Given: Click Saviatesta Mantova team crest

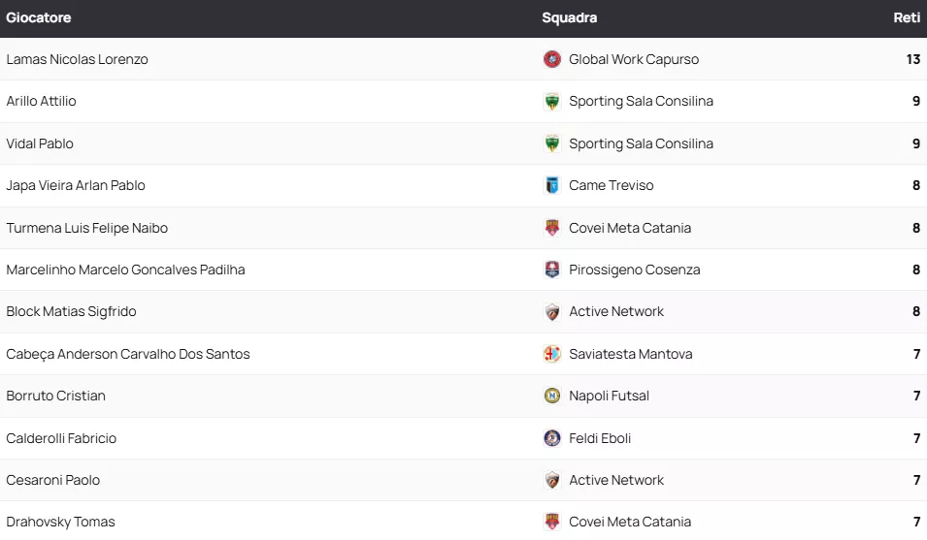Looking at the screenshot, I should (552, 354).
